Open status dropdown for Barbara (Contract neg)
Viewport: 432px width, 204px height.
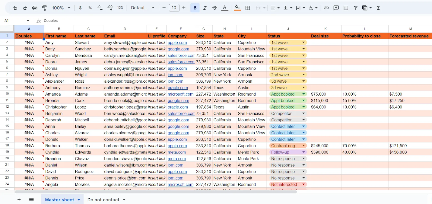click(303, 146)
